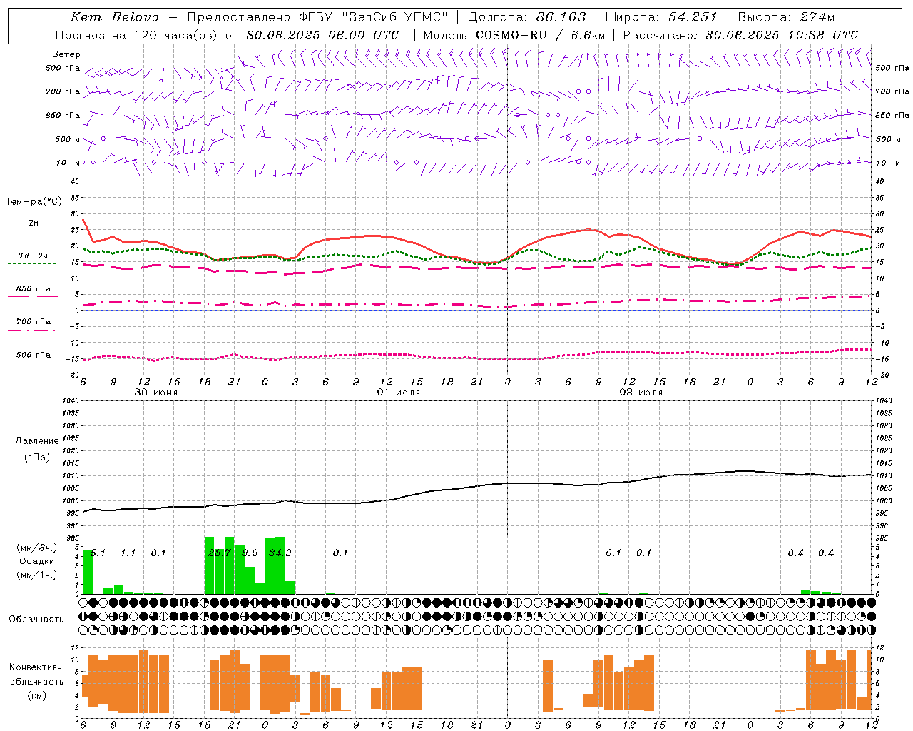Click the Ветер wind panel label

tap(66, 54)
